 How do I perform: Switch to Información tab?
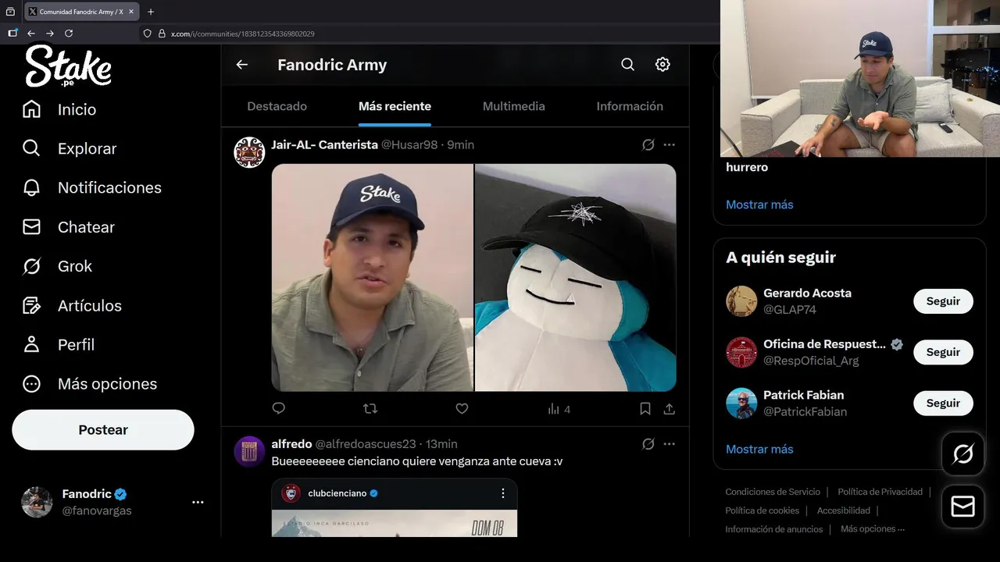point(630,106)
